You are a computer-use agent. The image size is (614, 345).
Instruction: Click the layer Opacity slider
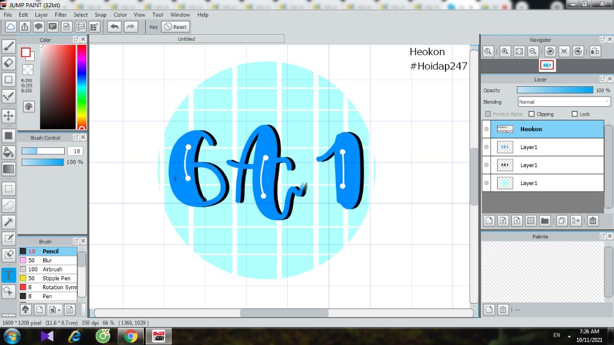pyautogui.click(x=555, y=90)
